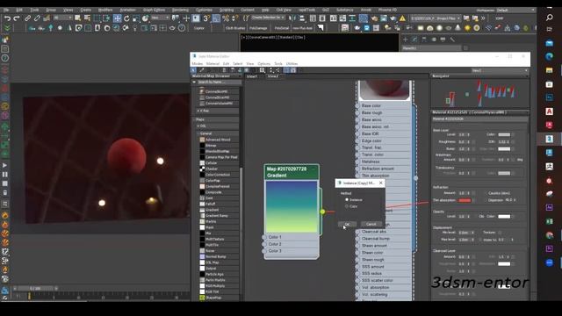The height and width of the screenshot is (316, 562).
Task: Open the search options arrow in Material/Map Browser
Action: point(194,82)
